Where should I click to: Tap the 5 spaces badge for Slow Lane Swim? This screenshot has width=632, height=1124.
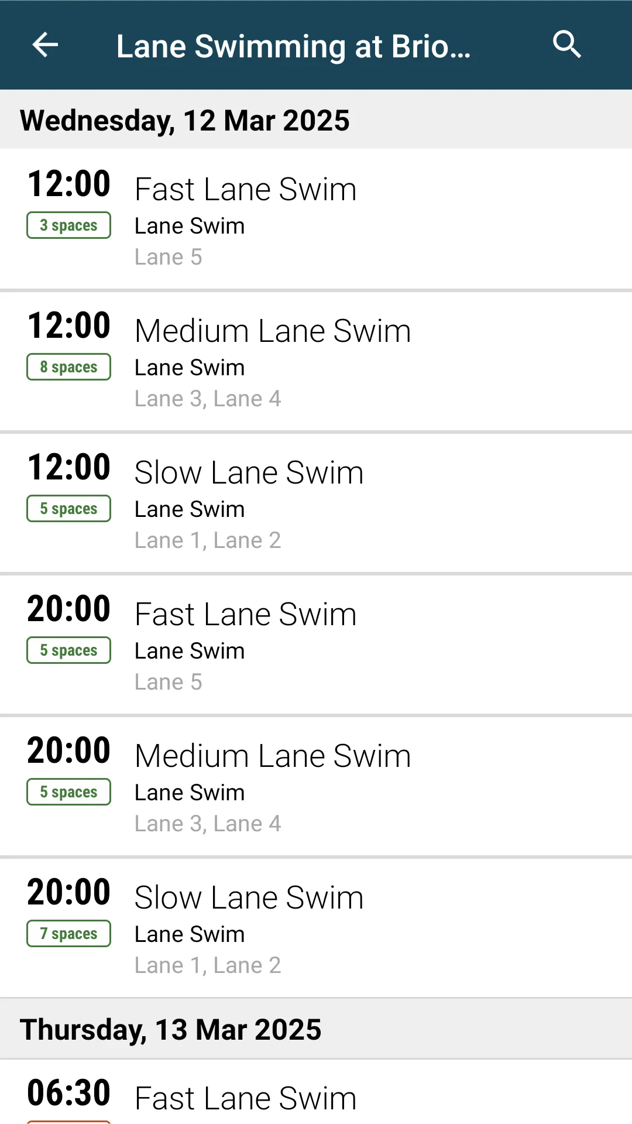point(68,508)
